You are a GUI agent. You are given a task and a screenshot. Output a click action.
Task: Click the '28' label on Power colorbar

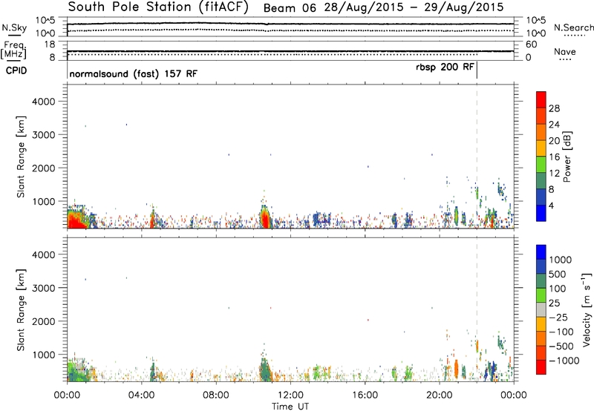[x=554, y=108]
